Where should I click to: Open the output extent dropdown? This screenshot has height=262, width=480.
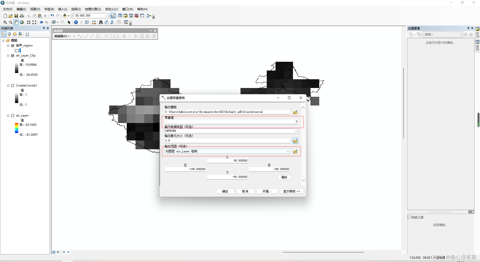click(x=288, y=151)
